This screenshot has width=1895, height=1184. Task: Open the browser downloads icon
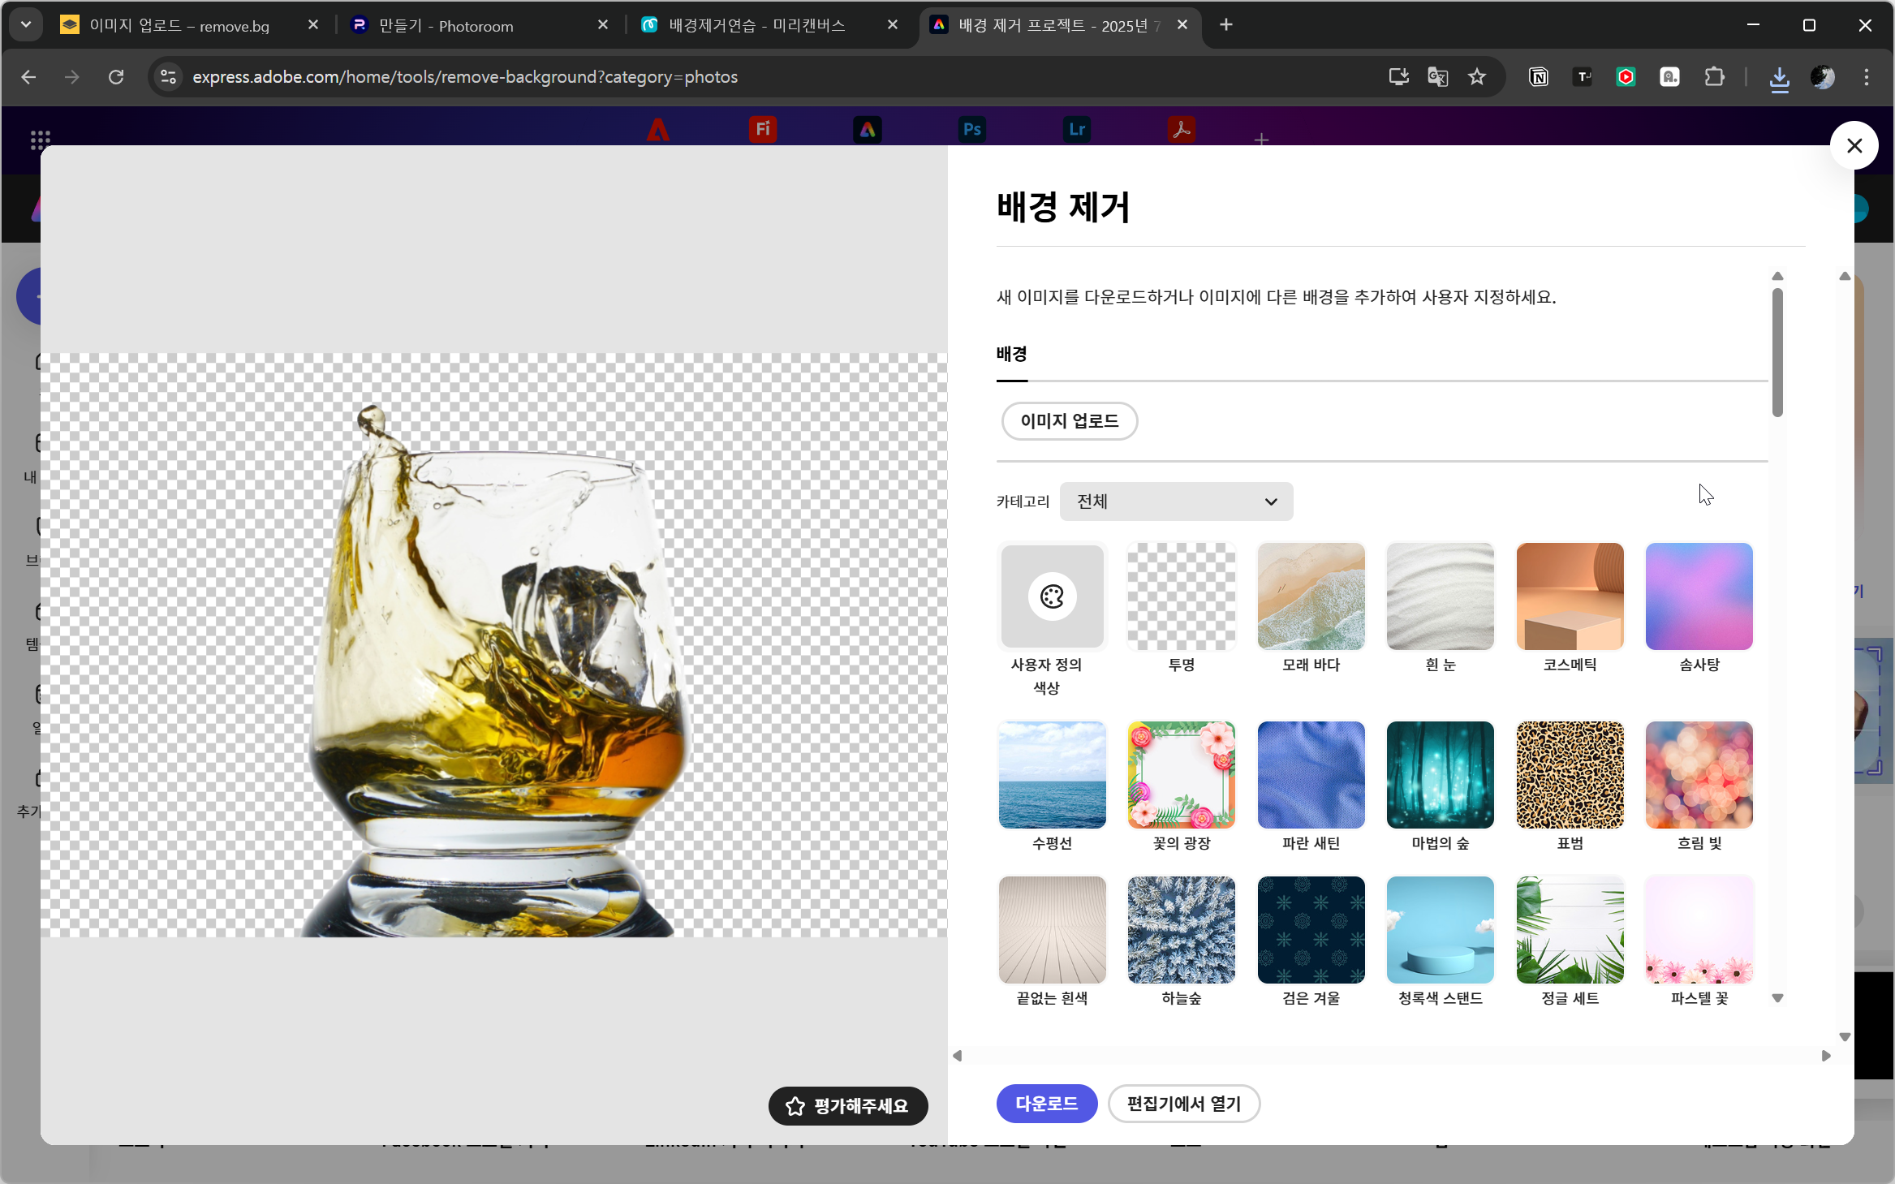[1779, 78]
